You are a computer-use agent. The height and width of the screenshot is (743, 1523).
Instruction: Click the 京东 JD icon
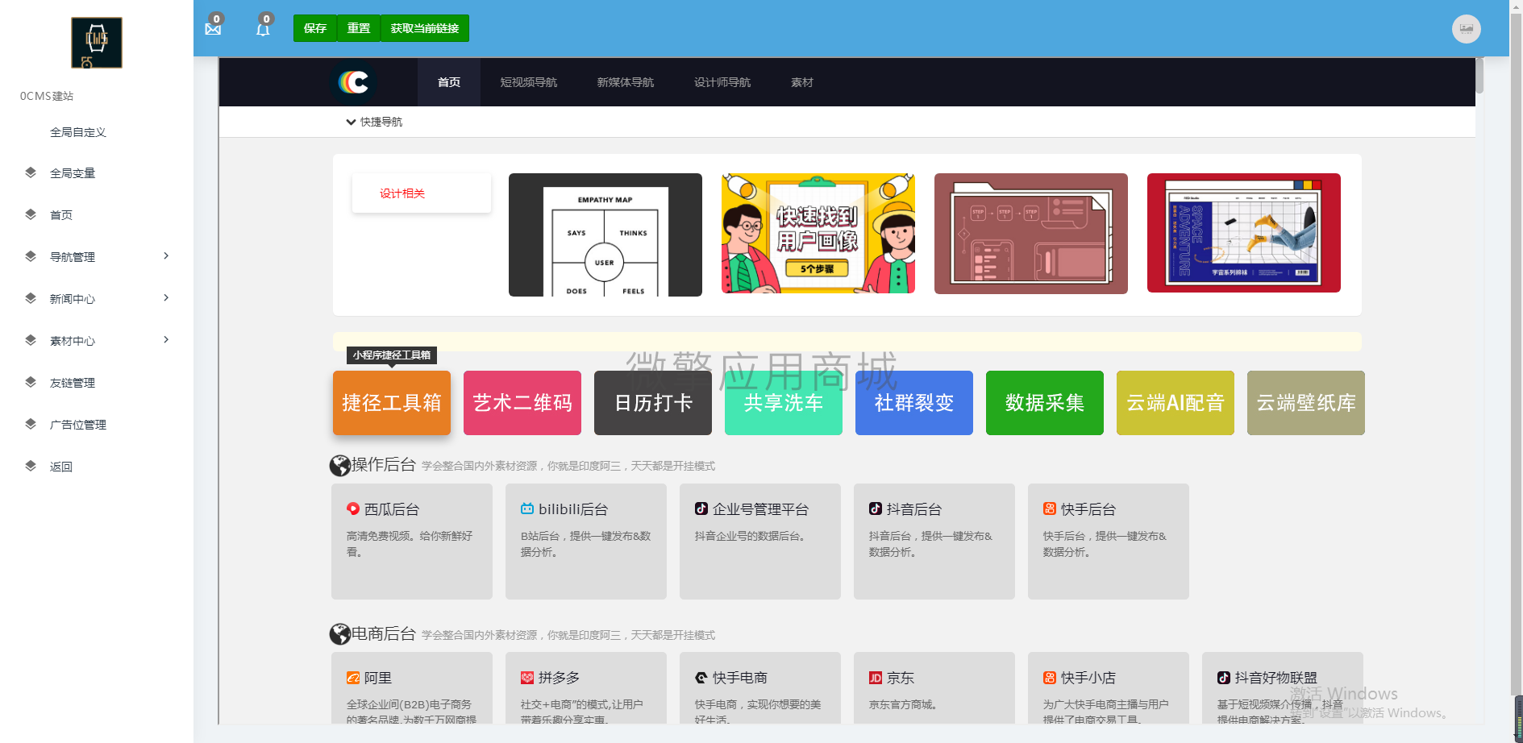pos(876,678)
